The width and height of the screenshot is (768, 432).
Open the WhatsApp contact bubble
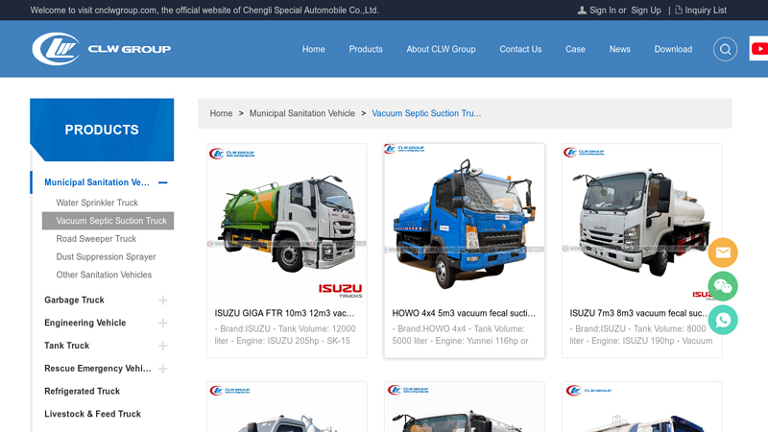[x=723, y=320]
